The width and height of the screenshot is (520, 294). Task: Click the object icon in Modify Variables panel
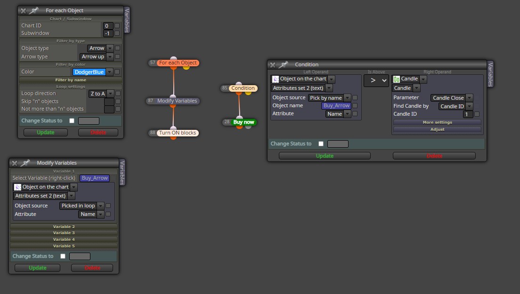[x=17, y=187]
